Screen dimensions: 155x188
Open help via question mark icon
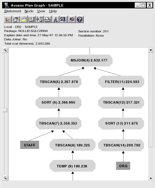[80, 19]
